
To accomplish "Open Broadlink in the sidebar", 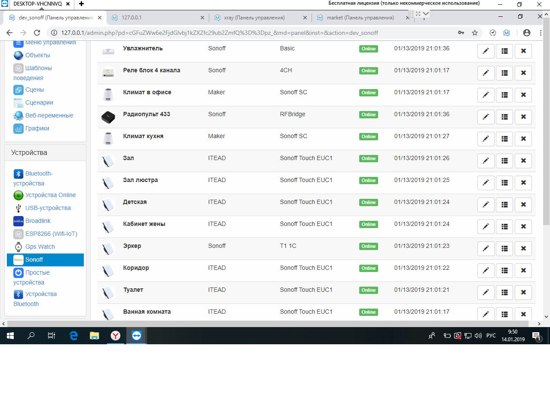I will (x=38, y=221).
